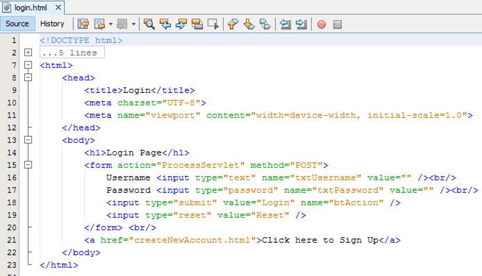This screenshot has height=276, width=482.
Task: Click 'name="btAction"' attribute text
Action: 342,202
